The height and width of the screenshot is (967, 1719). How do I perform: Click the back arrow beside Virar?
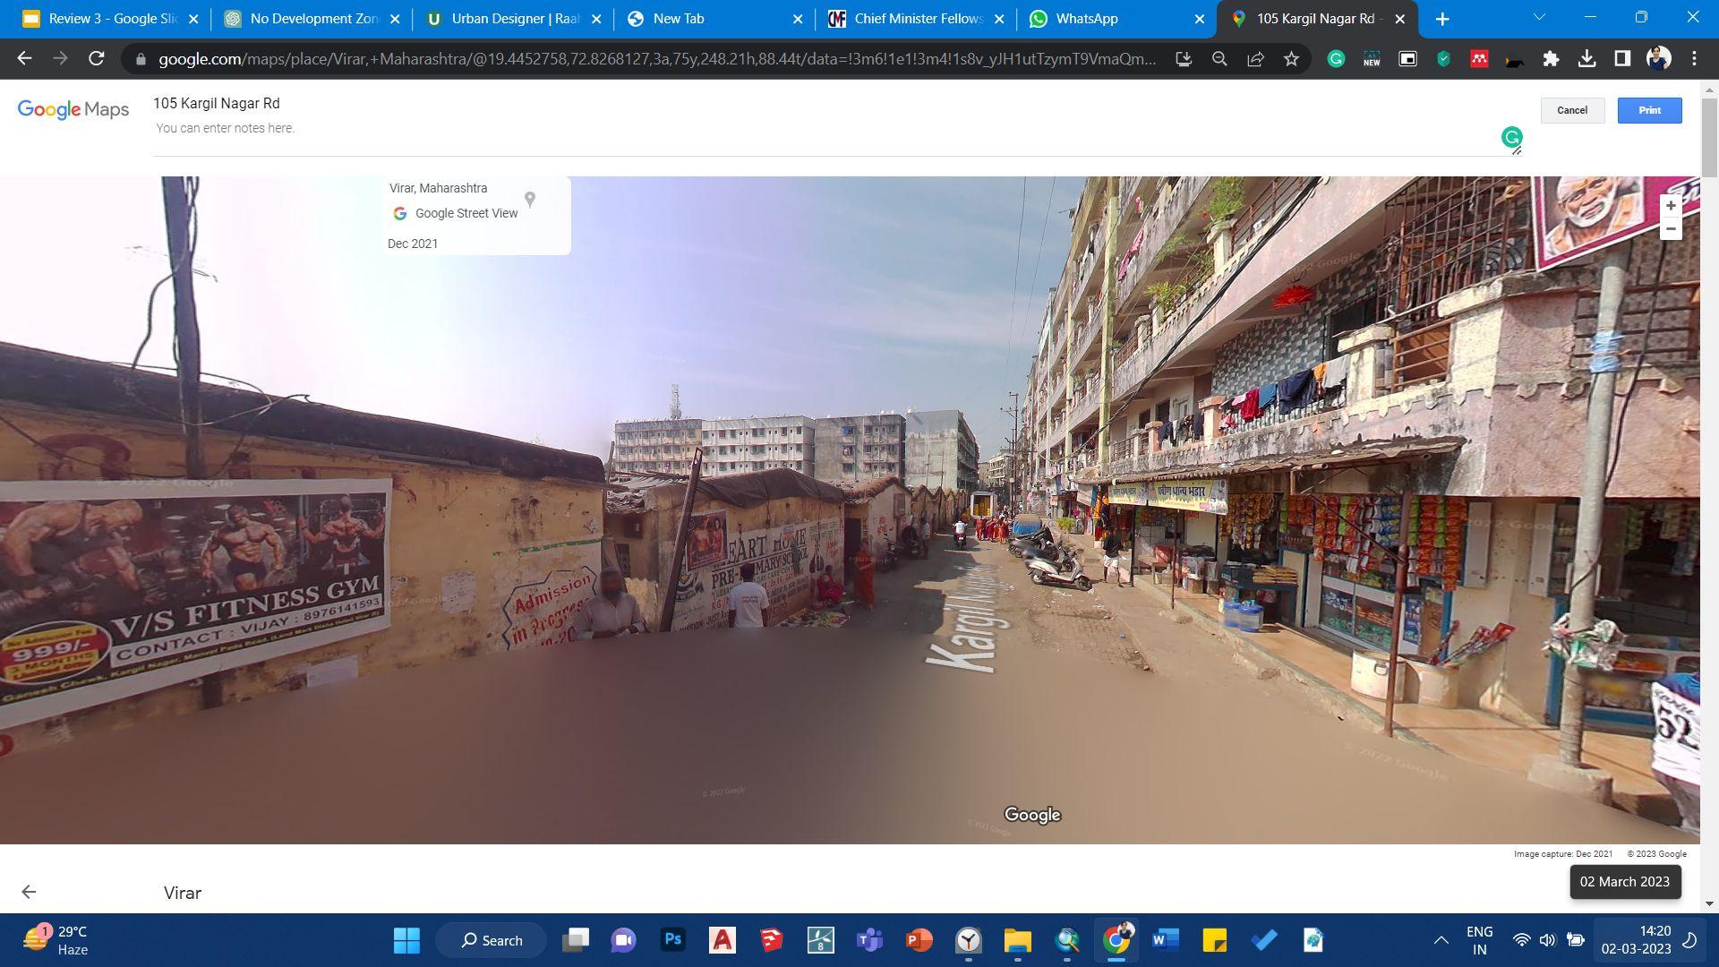point(29,892)
